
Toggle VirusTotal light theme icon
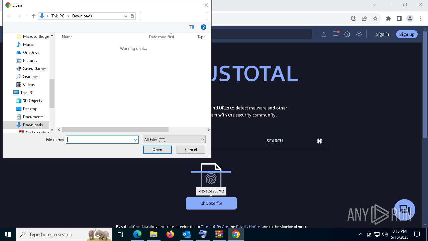coord(359,34)
